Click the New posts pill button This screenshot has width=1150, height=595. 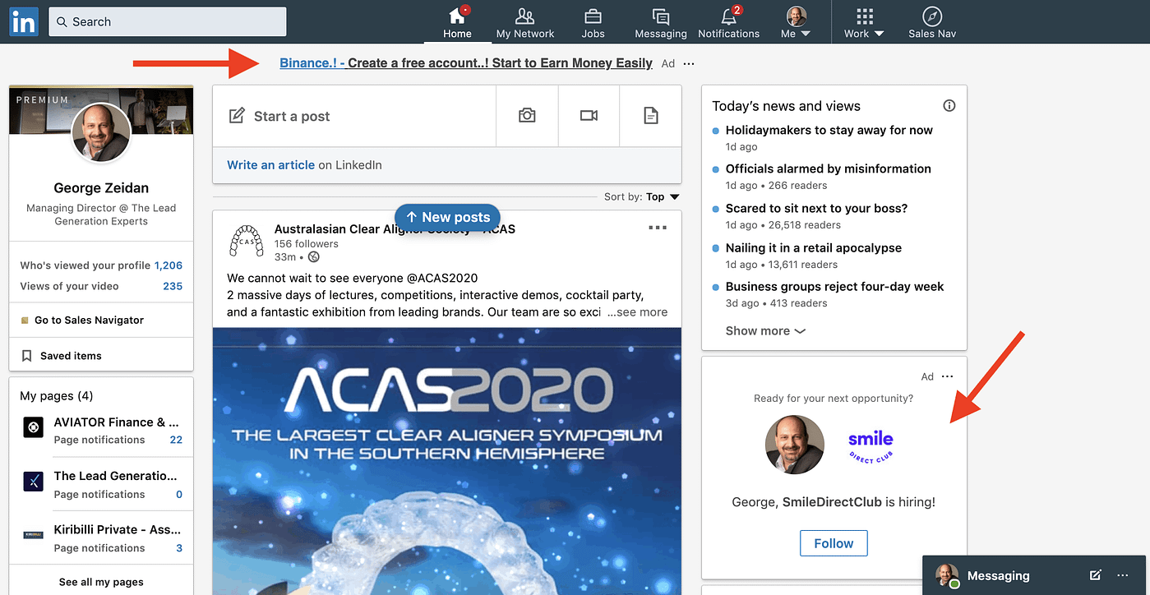coord(447,217)
